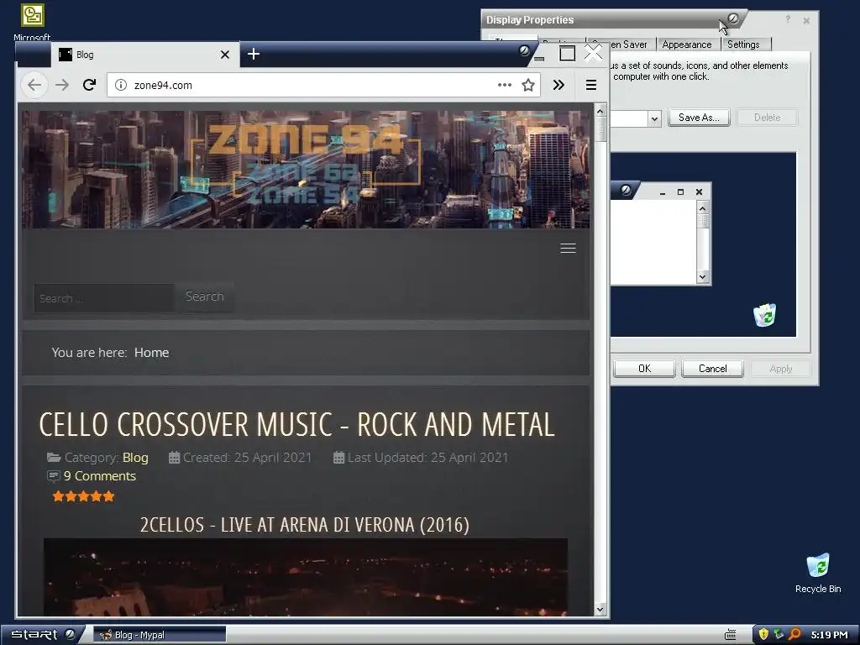860x645 pixels.
Task: Select the Blog browser tab
Action: click(x=145, y=55)
